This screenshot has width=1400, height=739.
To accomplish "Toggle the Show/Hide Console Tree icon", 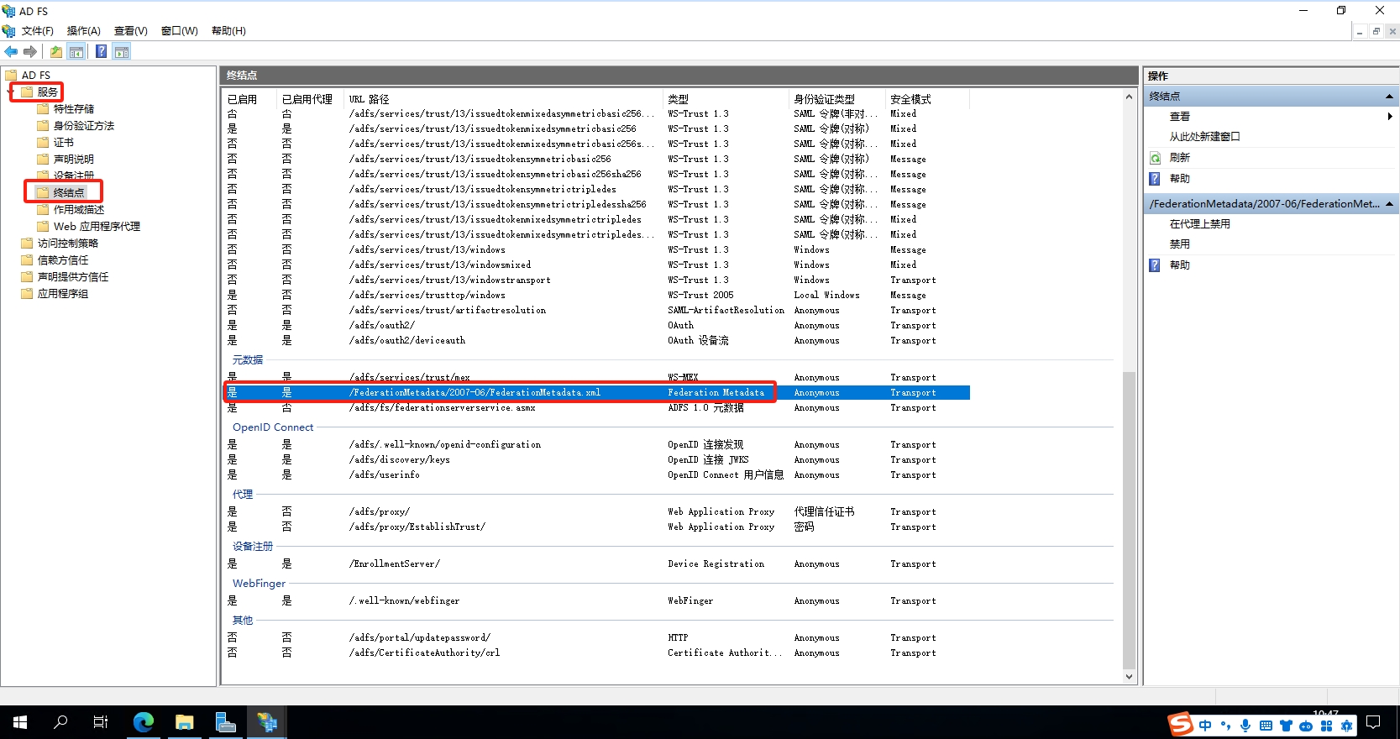I will tap(76, 52).
